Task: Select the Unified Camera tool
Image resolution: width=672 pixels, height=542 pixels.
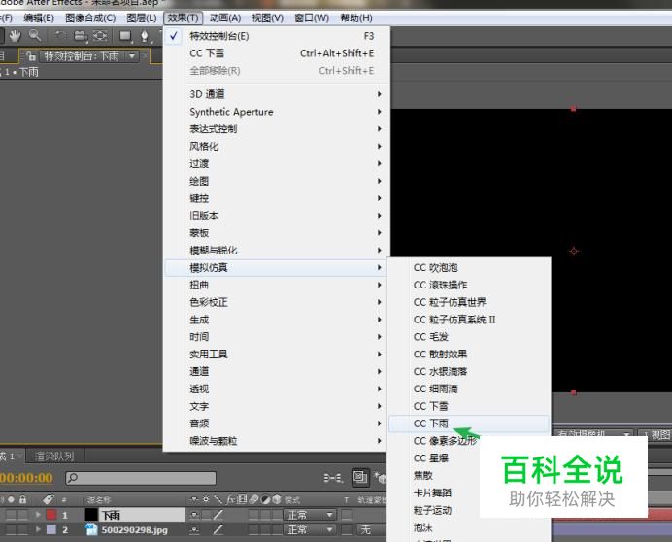Action: 81,36
